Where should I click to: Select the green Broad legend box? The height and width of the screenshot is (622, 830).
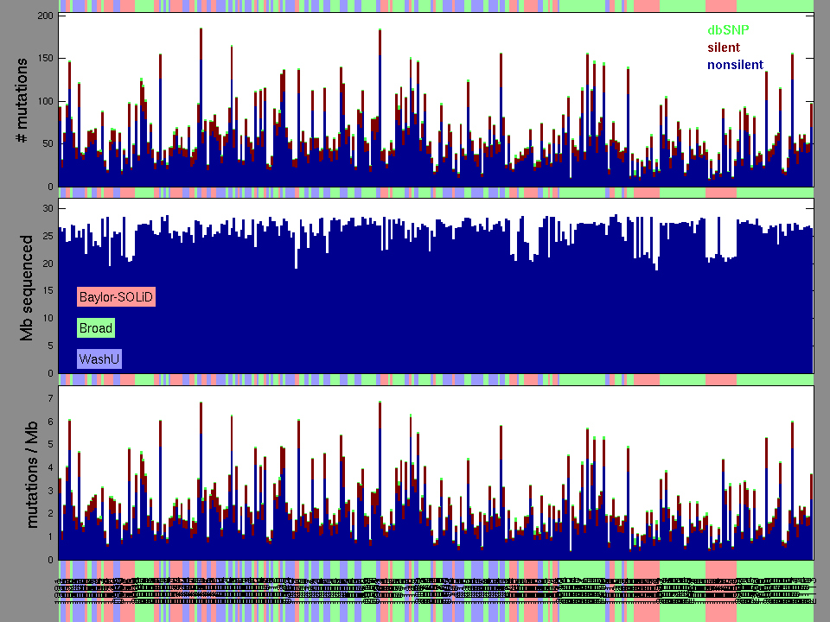[x=95, y=328]
